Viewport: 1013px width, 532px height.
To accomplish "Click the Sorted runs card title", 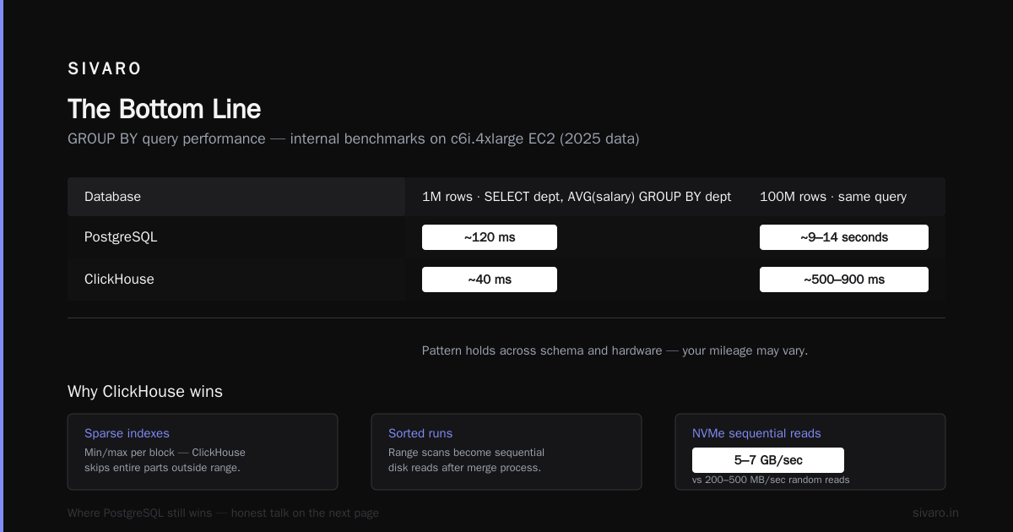I will (420, 433).
